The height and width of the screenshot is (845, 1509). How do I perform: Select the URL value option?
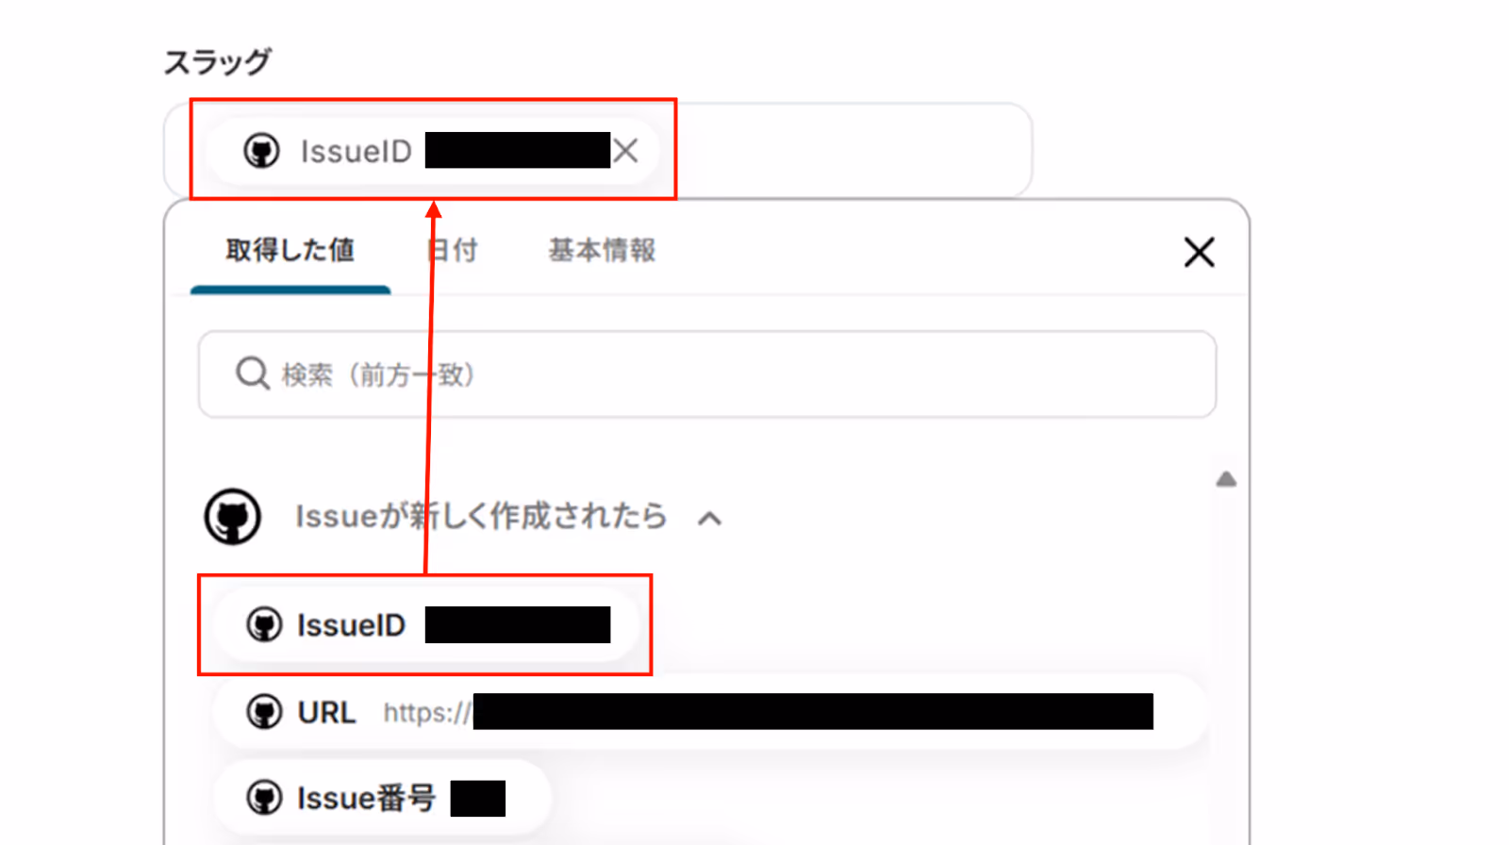[x=710, y=712]
